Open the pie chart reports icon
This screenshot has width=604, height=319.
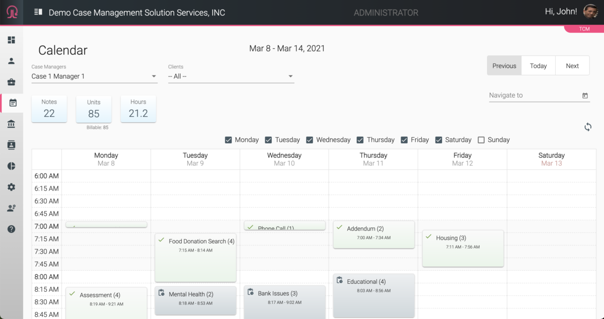click(11, 166)
